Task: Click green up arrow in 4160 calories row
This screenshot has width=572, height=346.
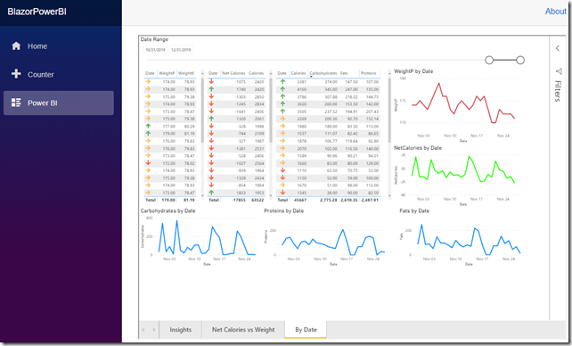Action: (282, 89)
